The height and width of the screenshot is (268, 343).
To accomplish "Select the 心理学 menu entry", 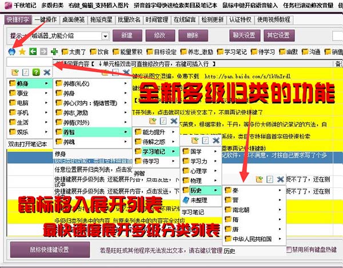I will point(201,171).
